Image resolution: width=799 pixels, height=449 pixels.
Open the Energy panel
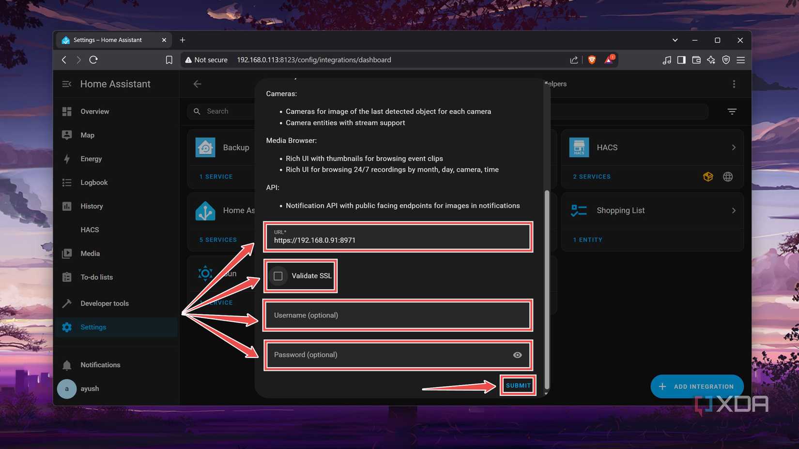point(91,159)
